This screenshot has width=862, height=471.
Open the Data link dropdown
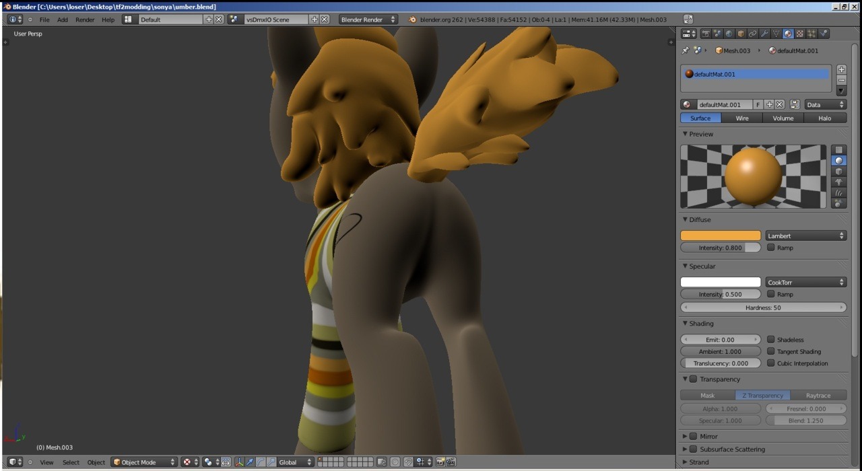826,104
